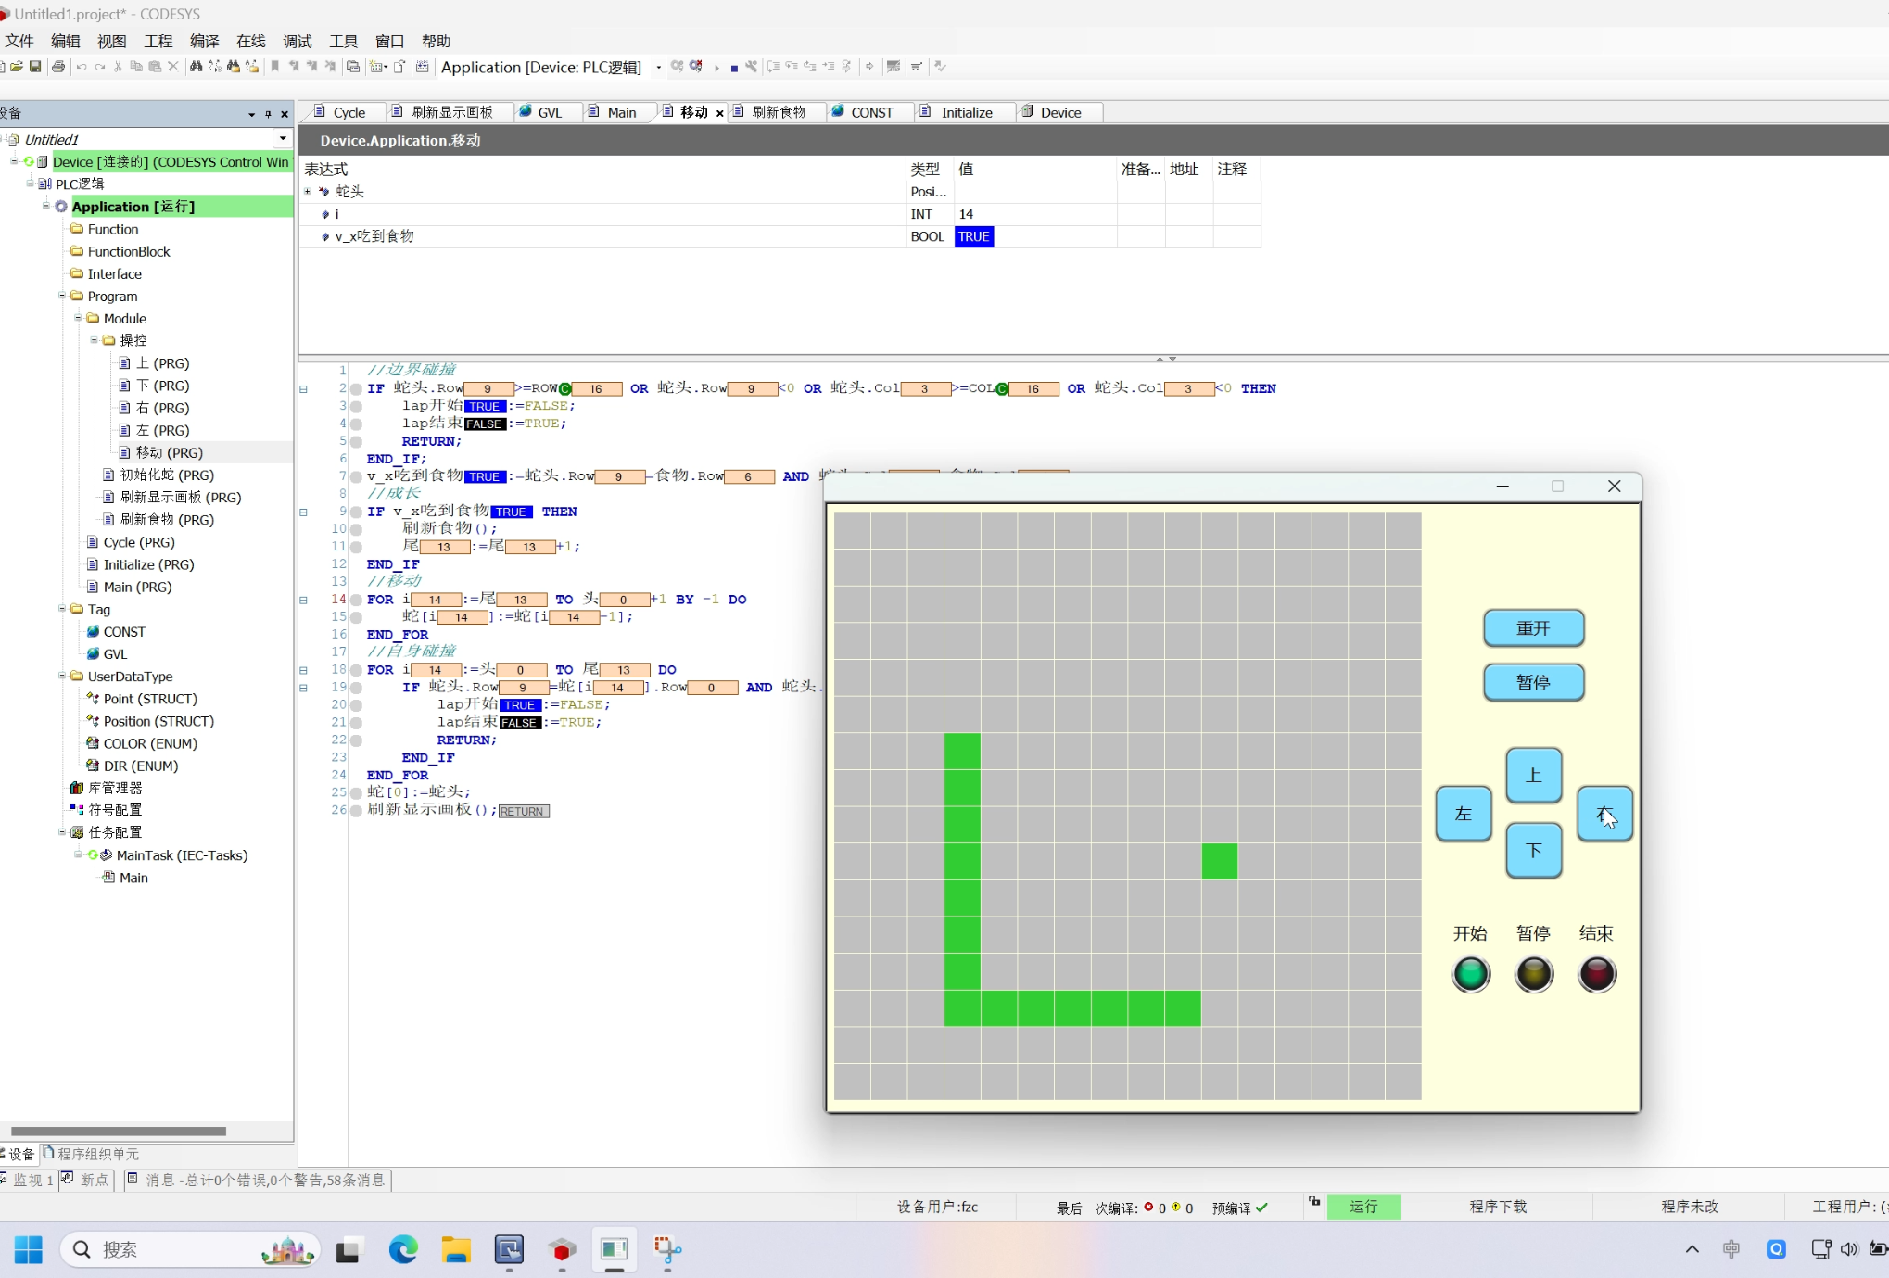Open the 调试 menu
The image size is (1889, 1278).
[297, 41]
